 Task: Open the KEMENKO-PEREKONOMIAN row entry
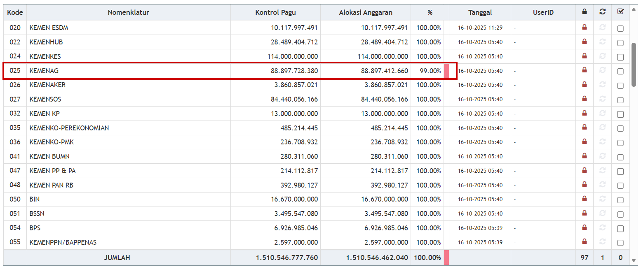pyautogui.click(x=69, y=128)
